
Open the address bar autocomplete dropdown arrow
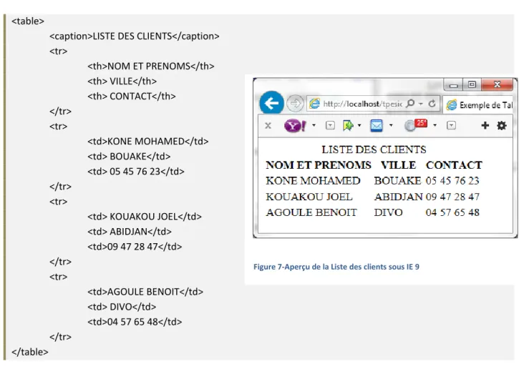coord(421,104)
